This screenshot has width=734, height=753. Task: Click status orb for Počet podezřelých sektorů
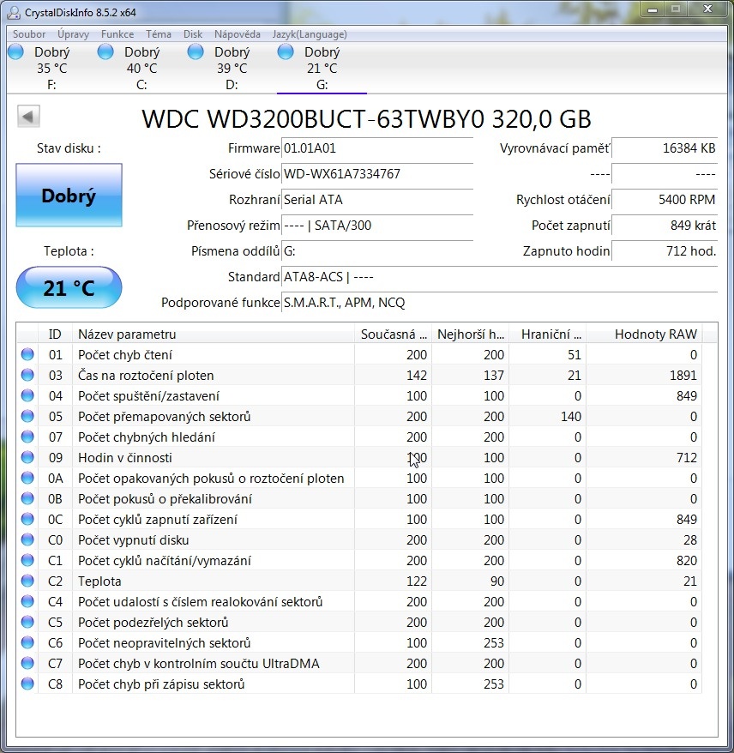[x=27, y=623]
